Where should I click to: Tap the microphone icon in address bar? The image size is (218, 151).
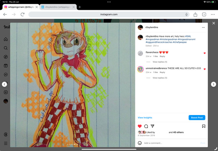[x=186, y=14]
